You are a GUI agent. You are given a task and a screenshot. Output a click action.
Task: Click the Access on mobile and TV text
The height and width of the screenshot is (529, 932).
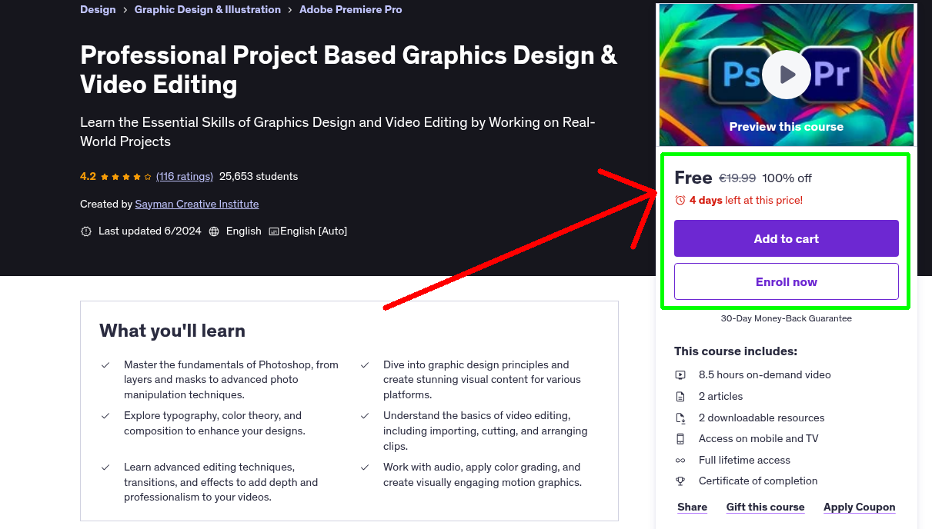tap(759, 439)
